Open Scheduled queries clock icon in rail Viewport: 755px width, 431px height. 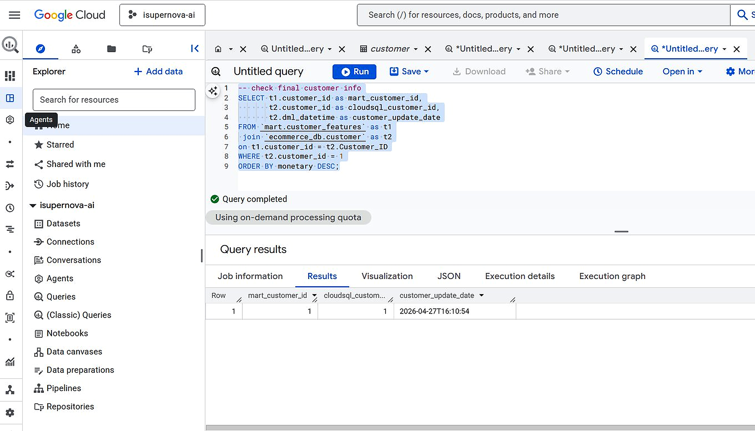pyautogui.click(x=10, y=208)
